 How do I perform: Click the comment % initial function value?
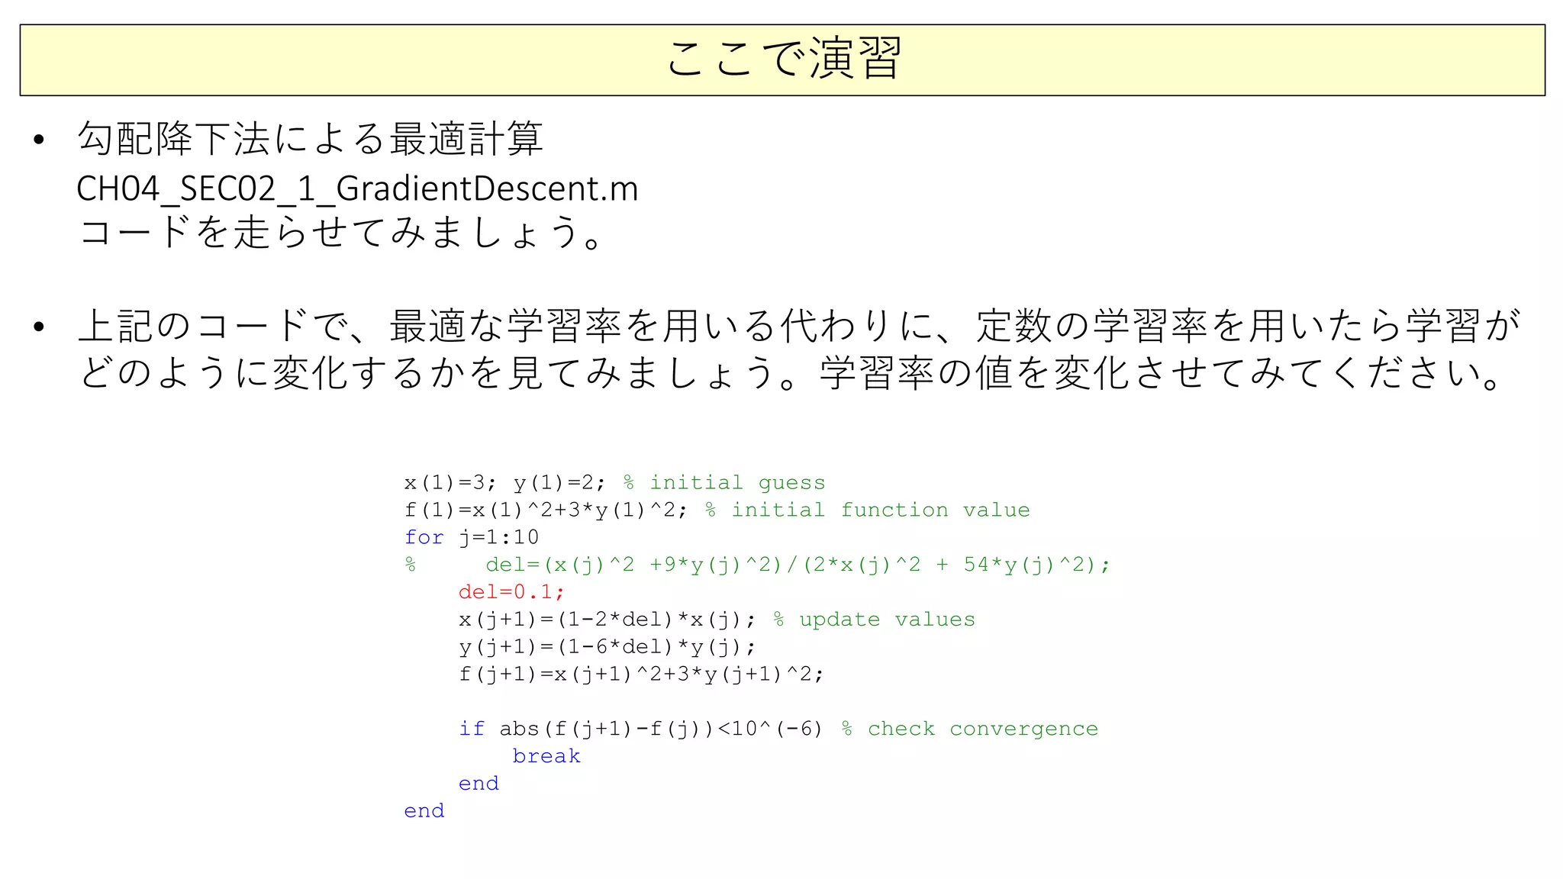pos(867,510)
